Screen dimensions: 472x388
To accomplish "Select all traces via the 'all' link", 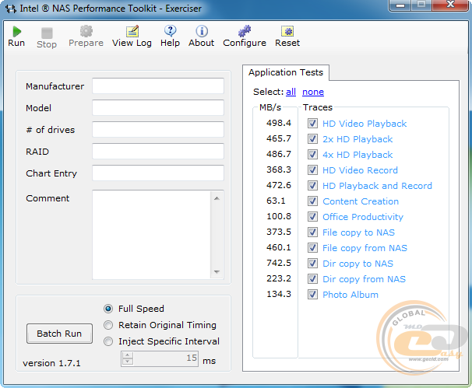I will [x=291, y=92].
